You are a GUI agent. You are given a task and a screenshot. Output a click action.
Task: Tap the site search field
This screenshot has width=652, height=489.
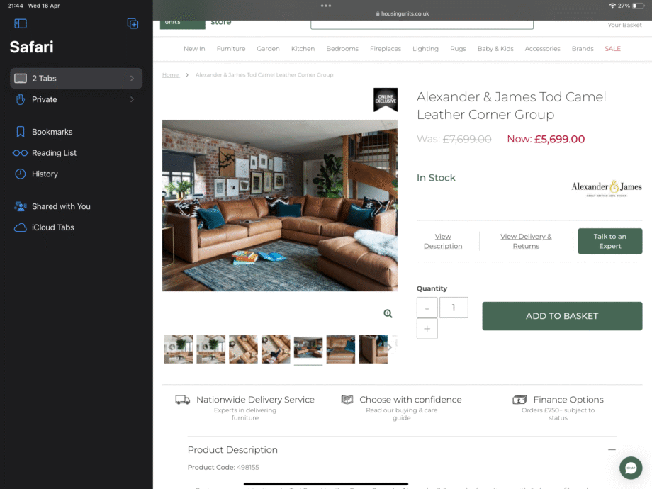[x=422, y=24]
